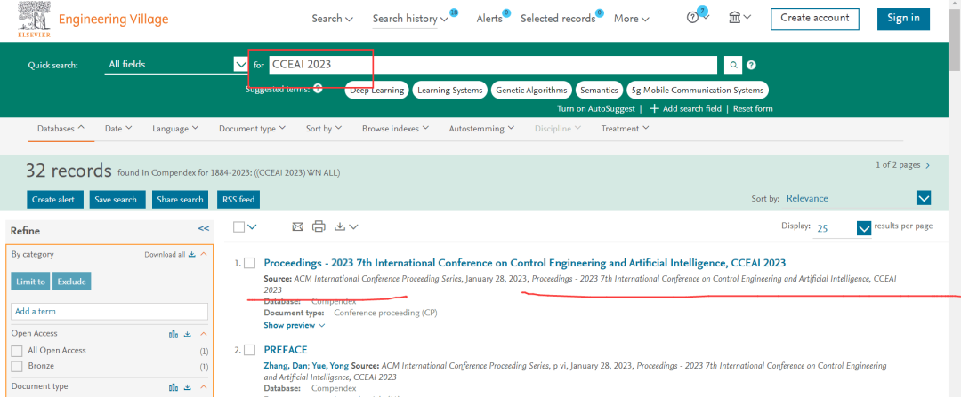Open the Language filter dropdown
Viewport: 961px width, 397px height.
click(x=175, y=129)
